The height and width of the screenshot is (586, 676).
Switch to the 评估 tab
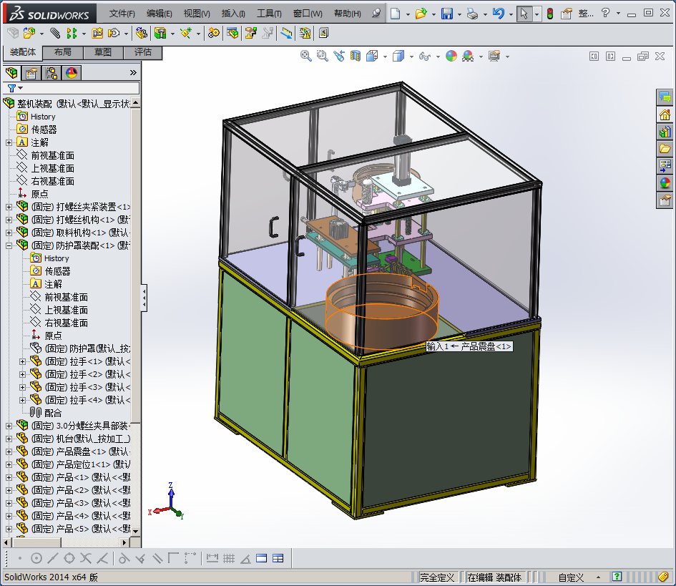[142, 52]
